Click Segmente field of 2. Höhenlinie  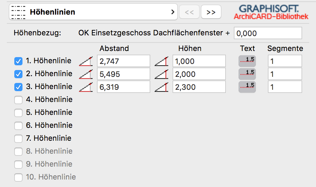285,74
